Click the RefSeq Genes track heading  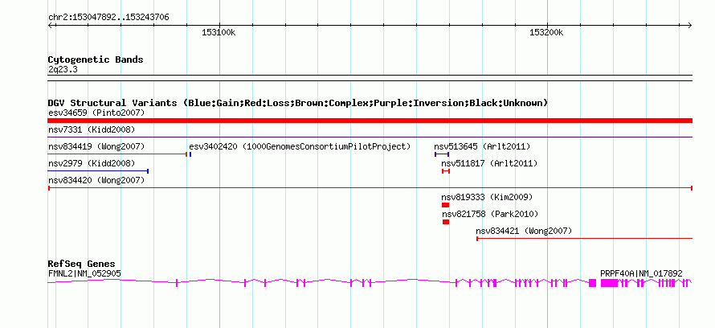pos(82,264)
